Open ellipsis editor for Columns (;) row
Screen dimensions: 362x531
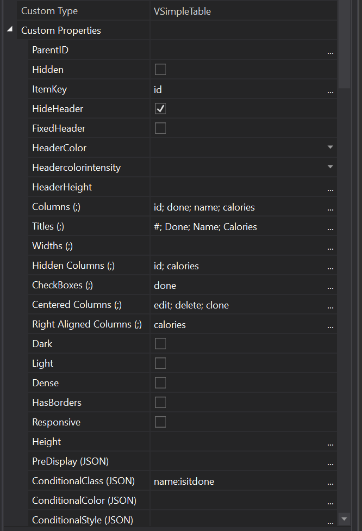point(330,207)
